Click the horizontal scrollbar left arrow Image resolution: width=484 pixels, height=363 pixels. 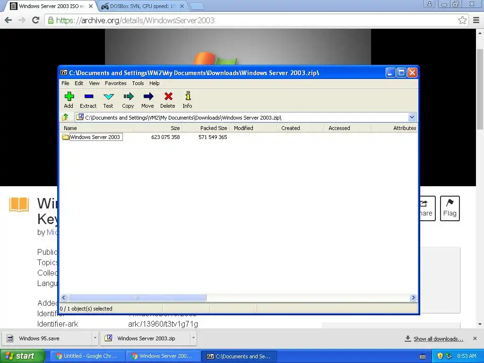[x=64, y=298]
